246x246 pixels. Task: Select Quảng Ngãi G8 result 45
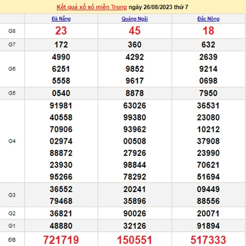pos(135,31)
